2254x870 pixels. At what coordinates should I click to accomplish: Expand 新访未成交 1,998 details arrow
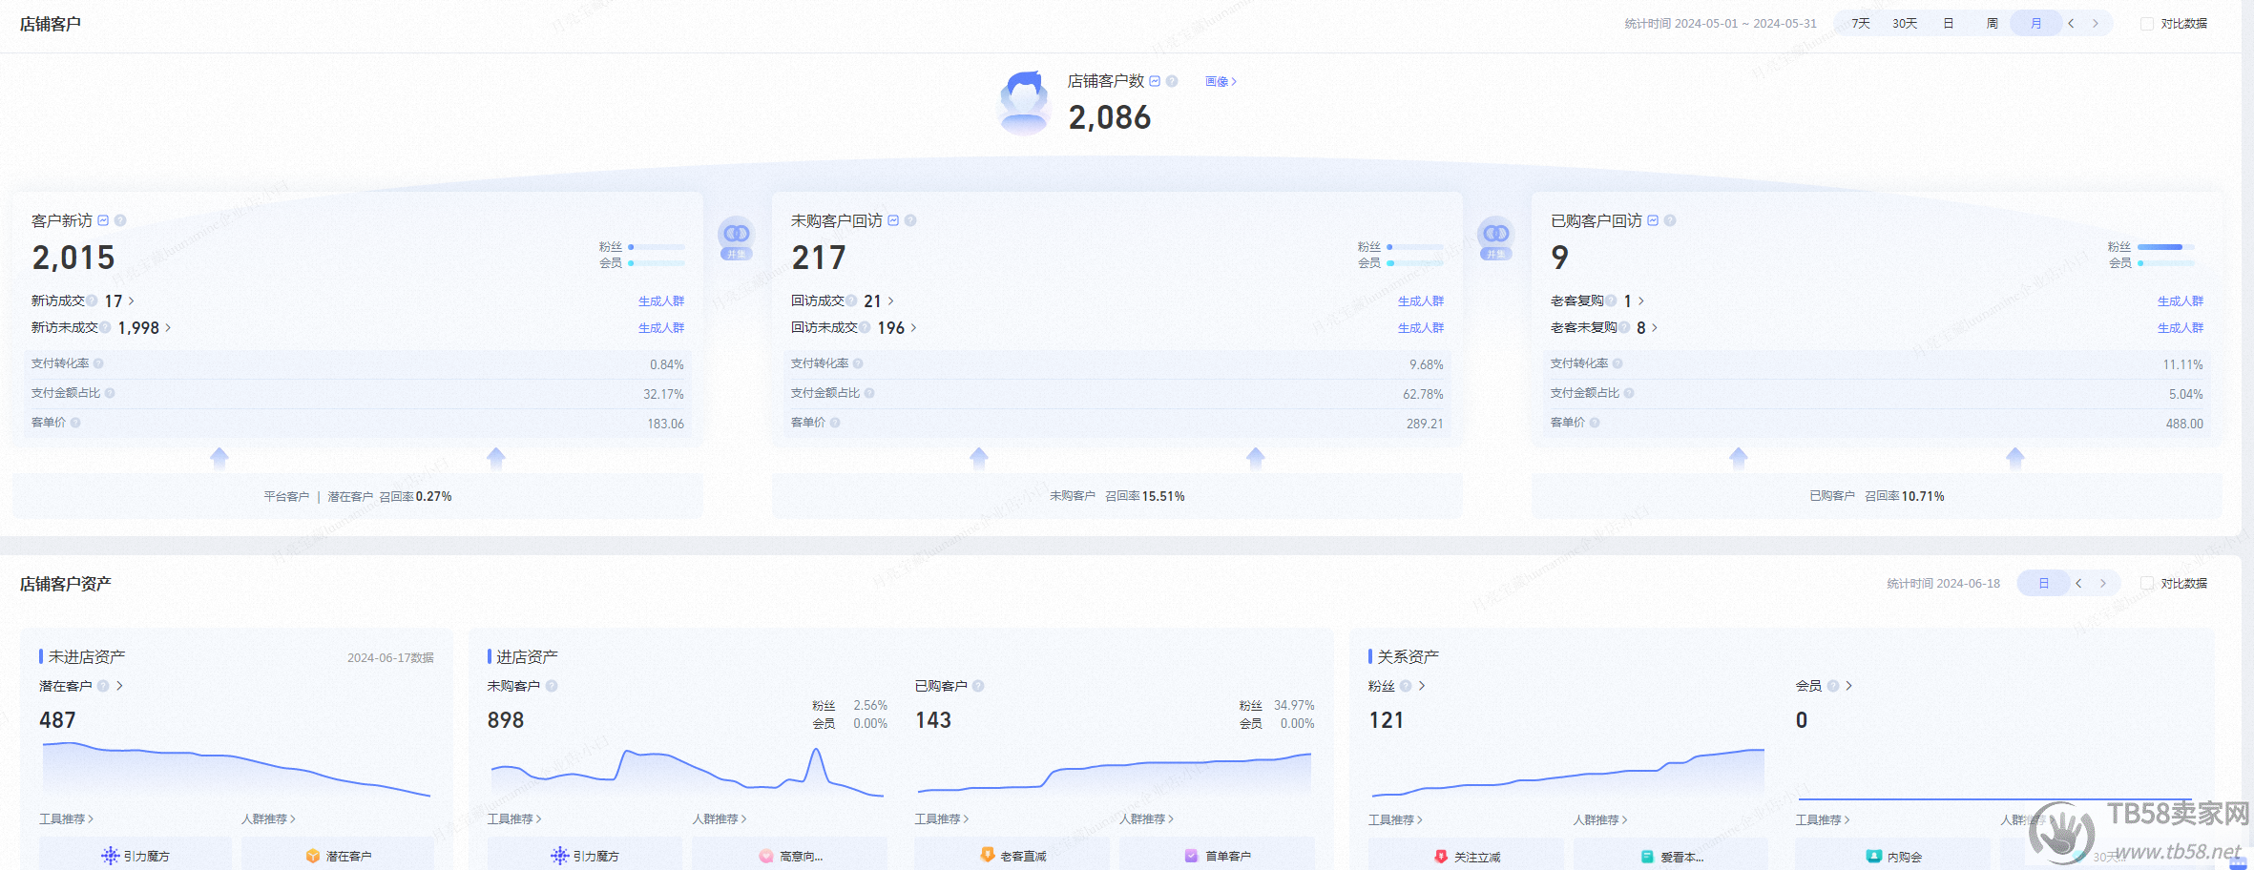tap(169, 327)
